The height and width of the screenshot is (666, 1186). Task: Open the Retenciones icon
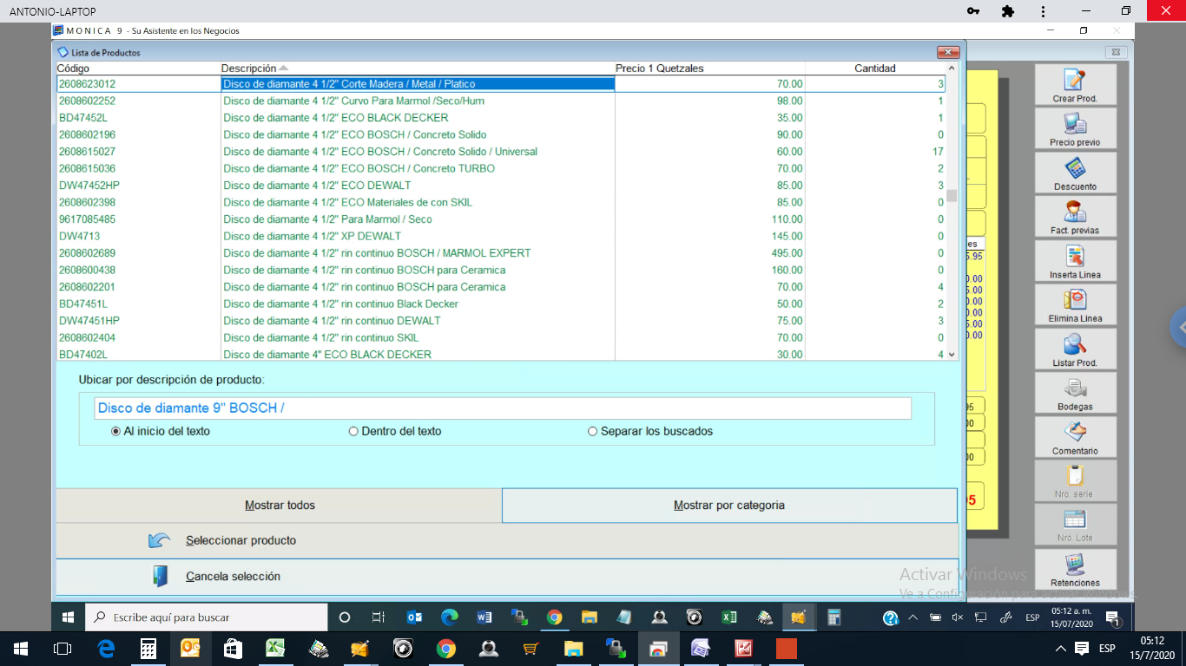point(1075,565)
